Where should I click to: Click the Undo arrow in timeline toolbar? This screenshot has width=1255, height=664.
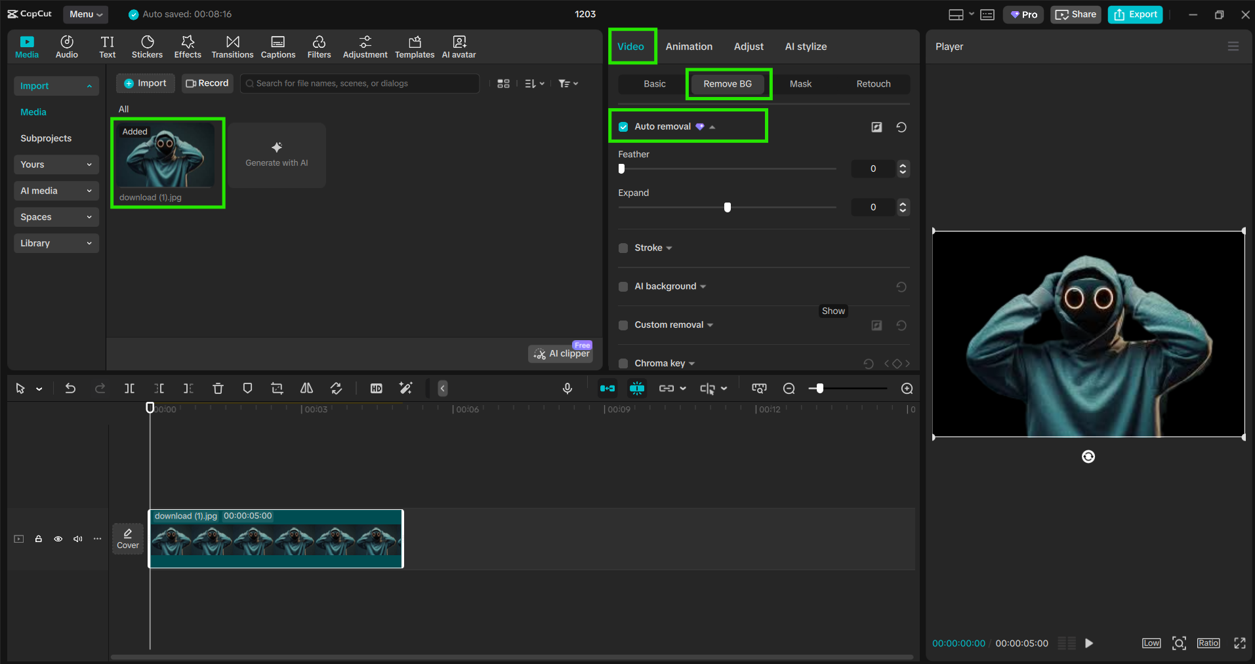pyautogui.click(x=70, y=389)
